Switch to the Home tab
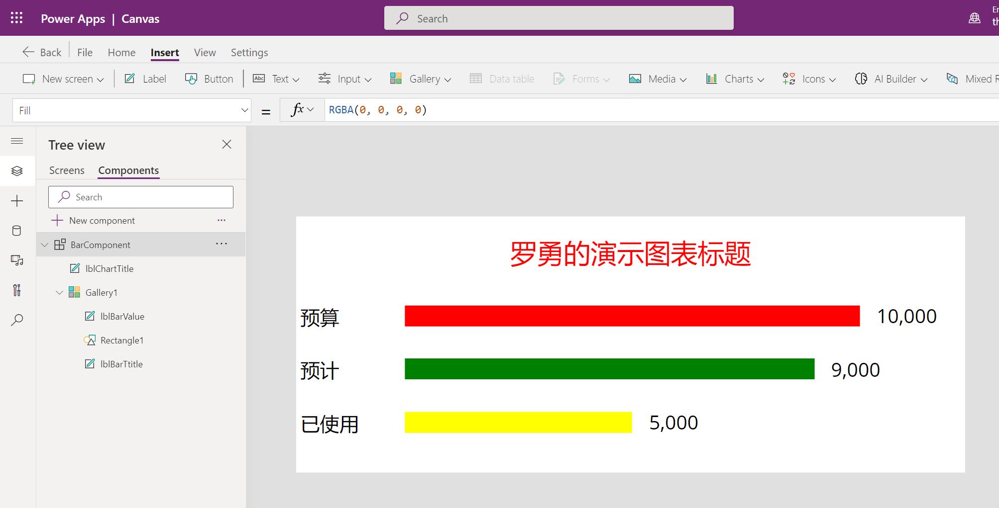The width and height of the screenshot is (999, 508). pyautogui.click(x=121, y=52)
